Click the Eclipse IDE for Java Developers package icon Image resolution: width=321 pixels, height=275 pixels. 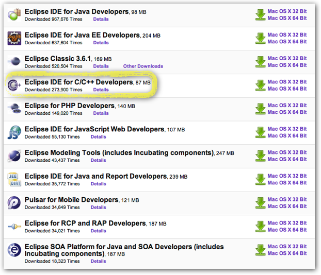tap(14, 15)
